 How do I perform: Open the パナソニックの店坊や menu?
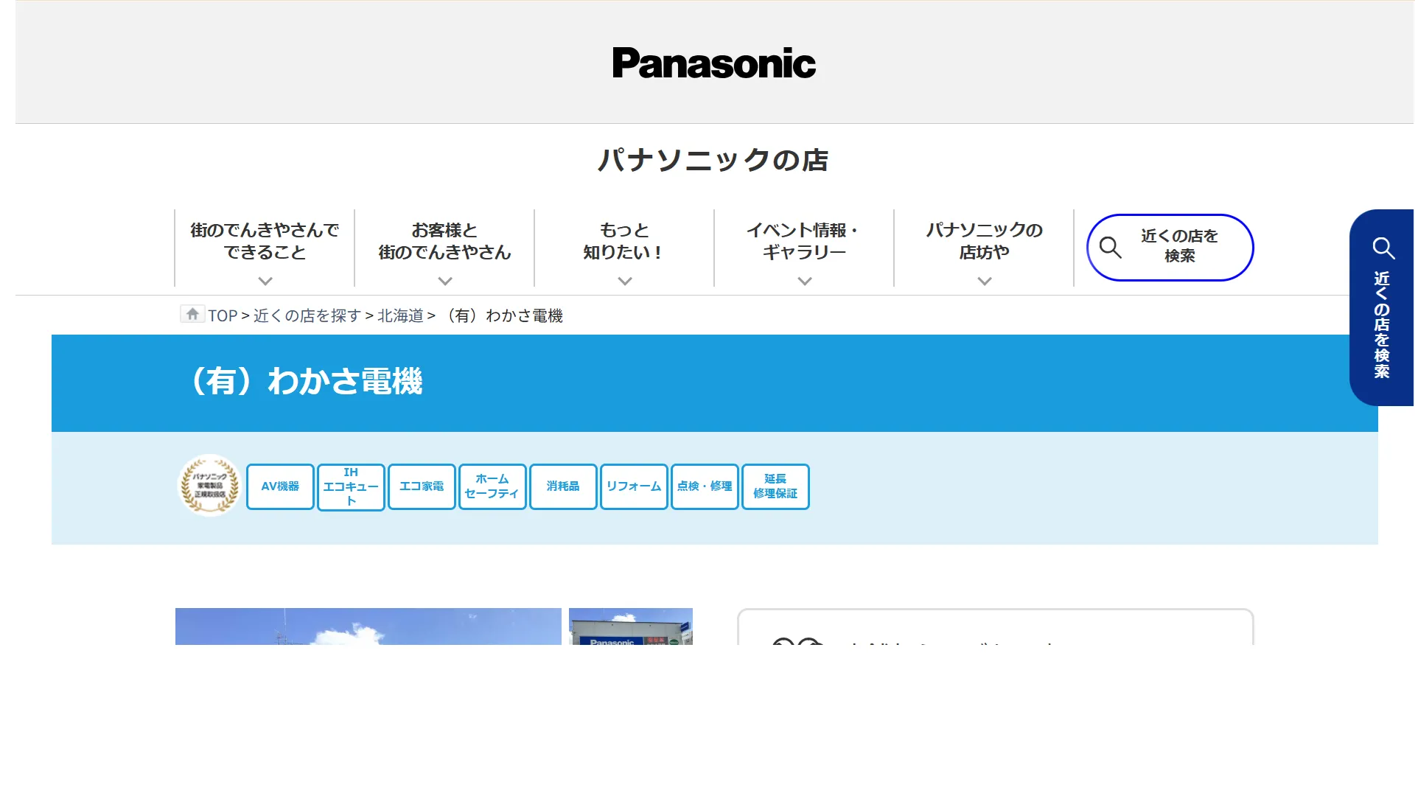pyautogui.click(x=984, y=248)
